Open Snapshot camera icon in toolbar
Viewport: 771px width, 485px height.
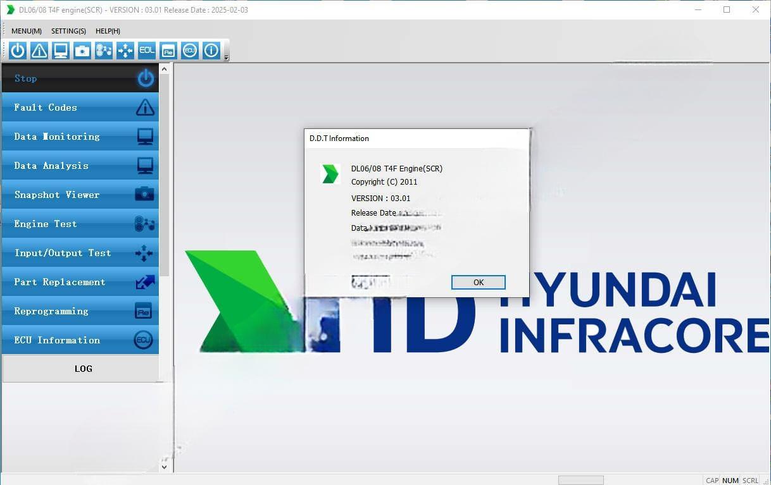(82, 51)
